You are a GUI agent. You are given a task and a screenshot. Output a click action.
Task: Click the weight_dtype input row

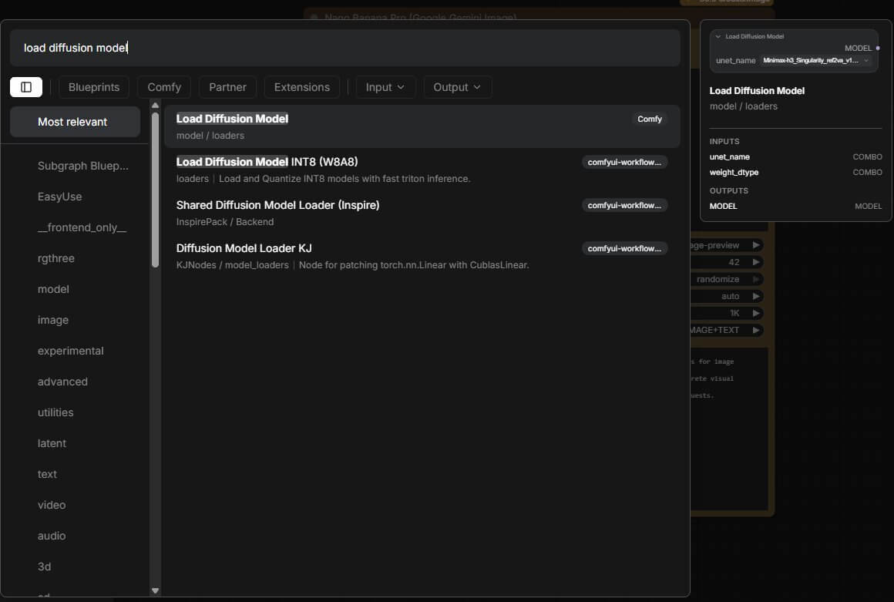pos(795,172)
